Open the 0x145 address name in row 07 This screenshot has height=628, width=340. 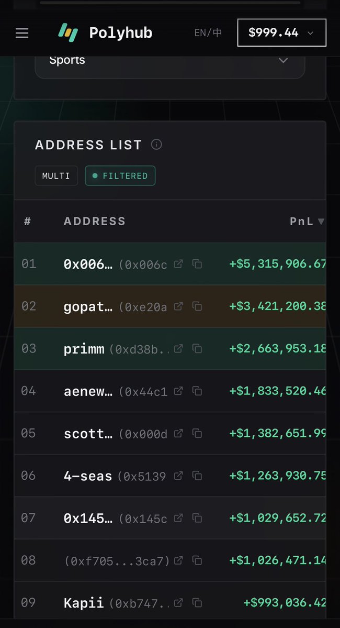[x=88, y=518]
